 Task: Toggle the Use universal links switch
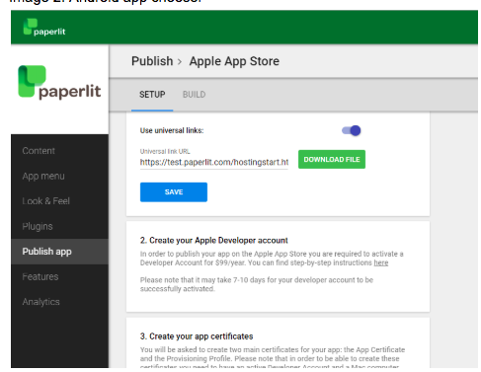tap(352, 130)
